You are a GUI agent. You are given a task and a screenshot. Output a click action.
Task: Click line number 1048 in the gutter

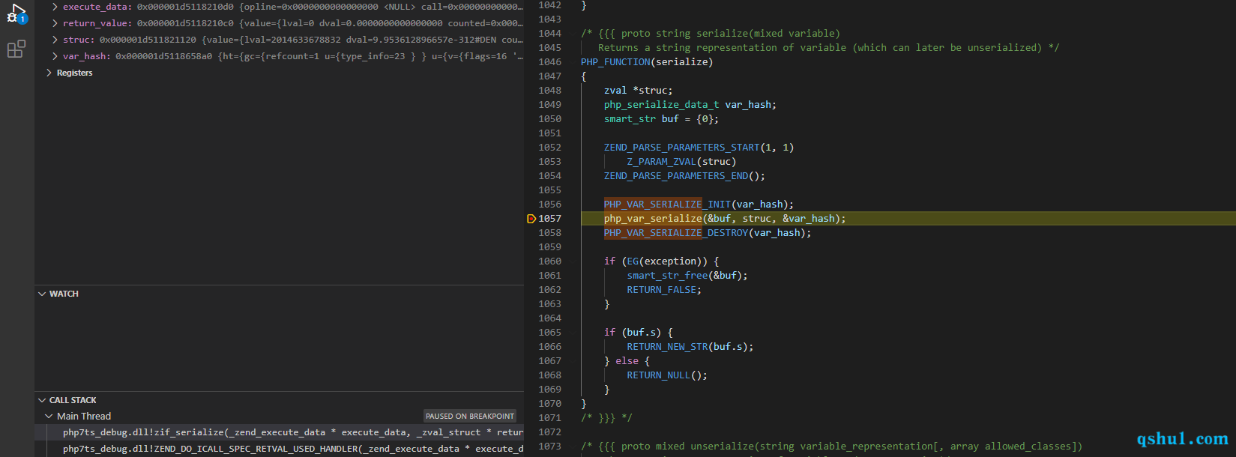click(x=549, y=91)
